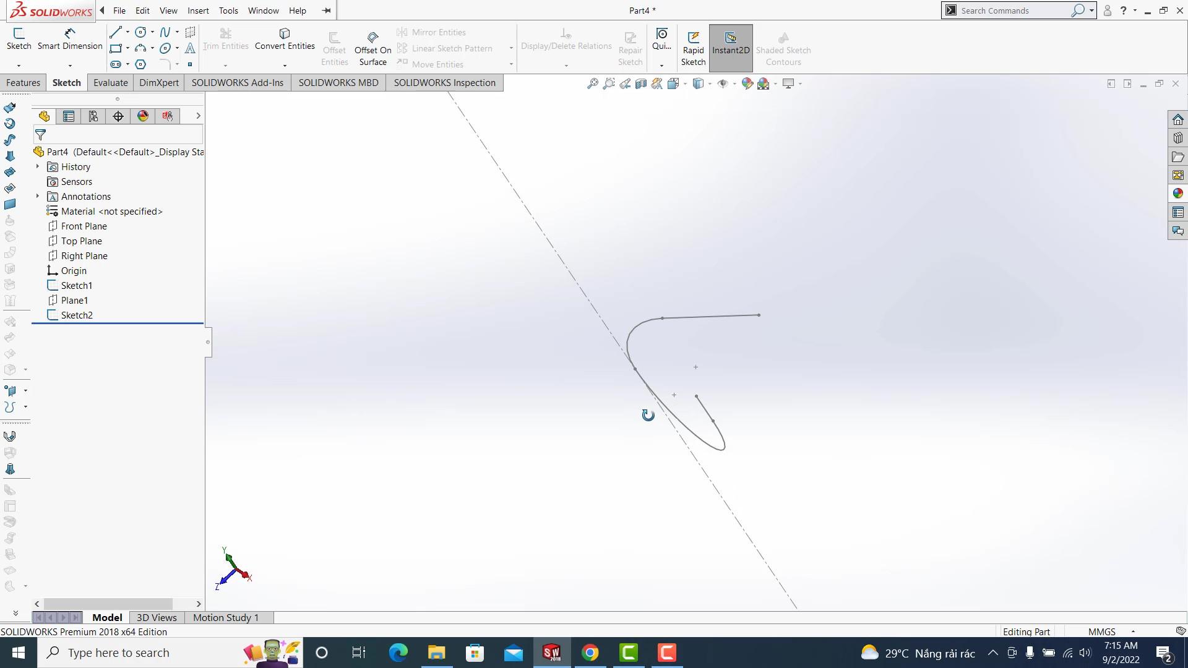This screenshot has width=1188, height=668.
Task: Switch to the Evaluate tab
Action: [x=111, y=83]
